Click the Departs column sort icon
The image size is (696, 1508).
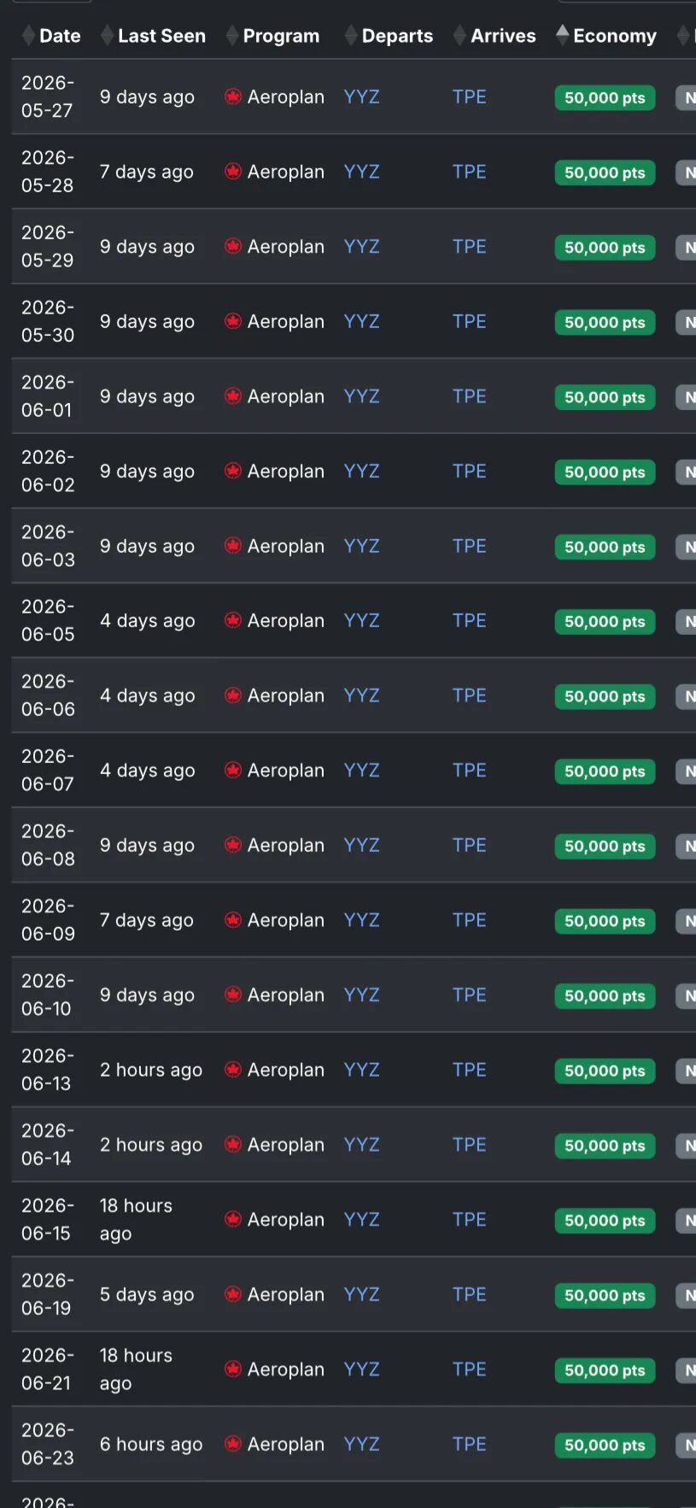click(x=351, y=36)
